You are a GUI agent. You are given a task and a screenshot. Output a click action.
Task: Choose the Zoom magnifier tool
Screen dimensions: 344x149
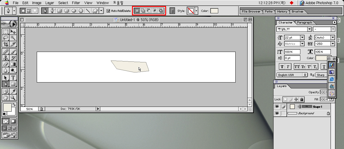pyautogui.click(x=13, y=98)
